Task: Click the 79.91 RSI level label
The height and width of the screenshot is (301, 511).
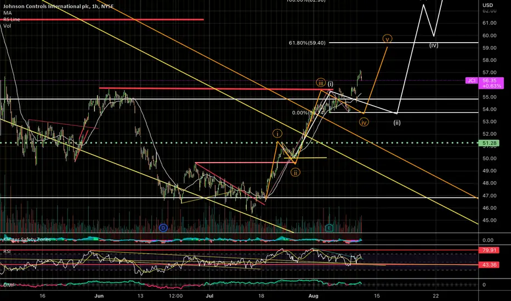Action: point(489,250)
